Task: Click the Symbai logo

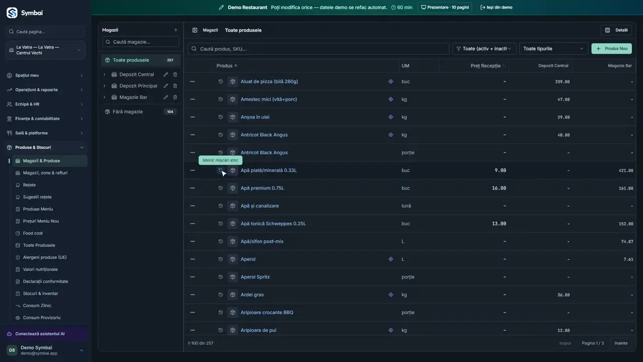Action: pyautogui.click(x=12, y=13)
